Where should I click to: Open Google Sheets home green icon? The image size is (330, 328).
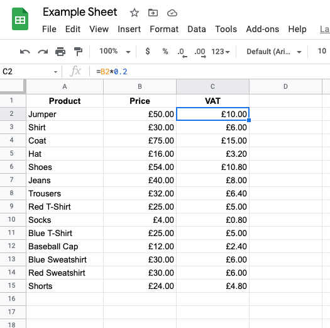click(20, 19)
